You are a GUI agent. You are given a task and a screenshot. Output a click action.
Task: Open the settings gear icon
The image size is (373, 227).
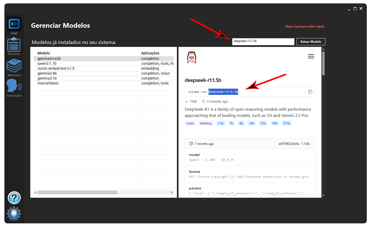pyautogui.click(x=14, y=214)
